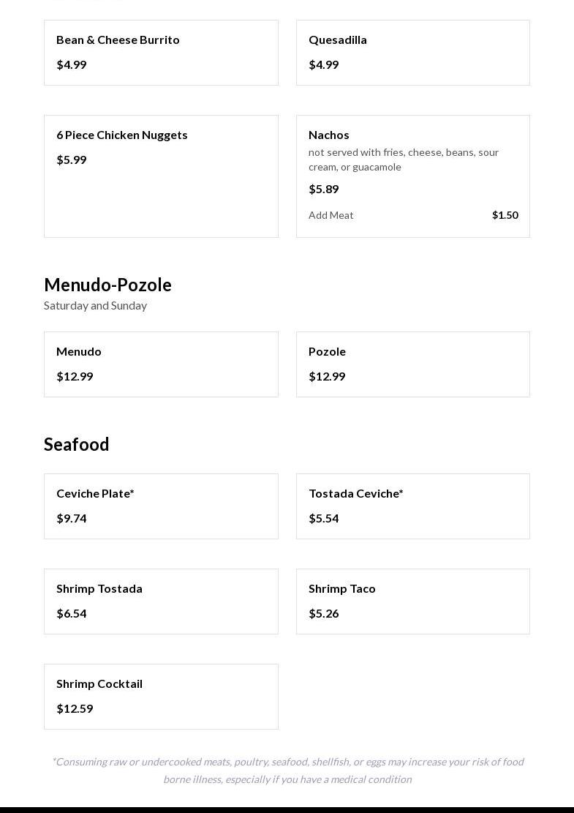The height and width of the screenshot is (813, 574).
Task: Open the Tostada Ceviche card
Action: [x=412, y=506]
